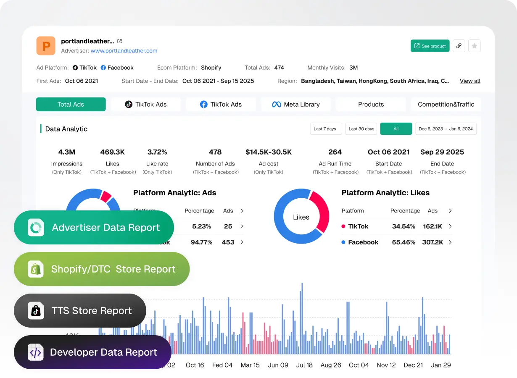Click the star favorite icon
Viewport: 517px width, 378px height.
(474, 46)
